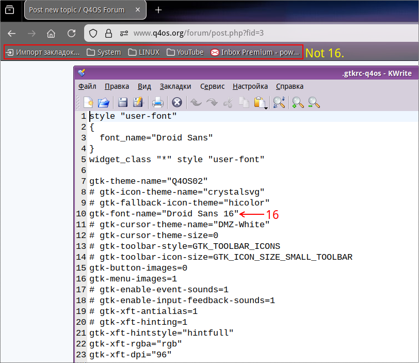Open the LINUX bookmarks folder
This screenshot has height=363, width=419.
click(144, 52)
